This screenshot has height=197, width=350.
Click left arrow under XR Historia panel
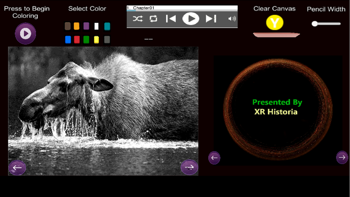214,158
